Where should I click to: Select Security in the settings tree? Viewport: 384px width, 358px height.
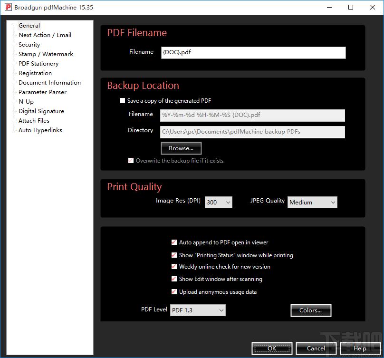pyautogui.click(x=29, y=45)
